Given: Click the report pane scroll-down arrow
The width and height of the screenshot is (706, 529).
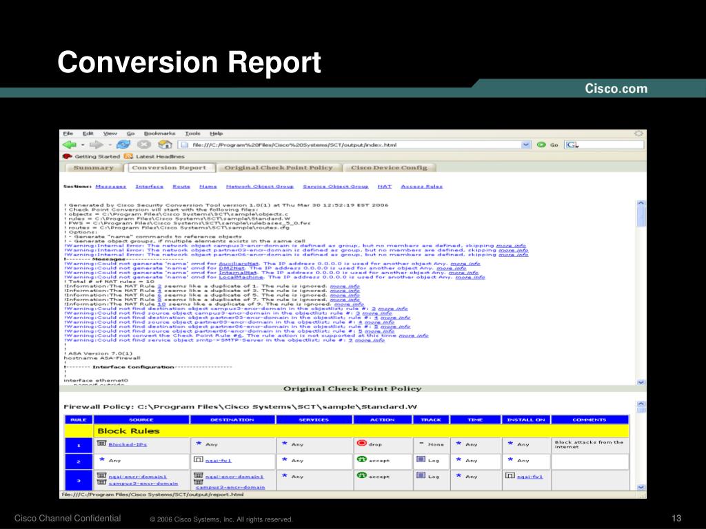Looking at the screenshot, I should (641, 382).
